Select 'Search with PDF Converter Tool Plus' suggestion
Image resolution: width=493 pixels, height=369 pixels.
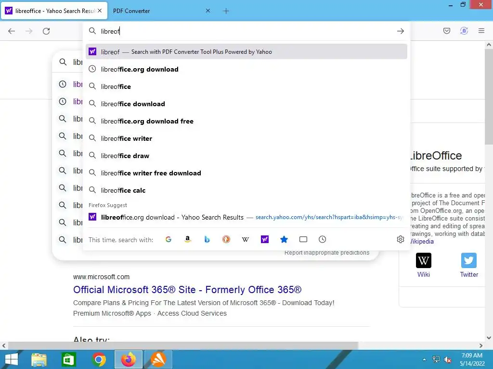tap(246, 52)
